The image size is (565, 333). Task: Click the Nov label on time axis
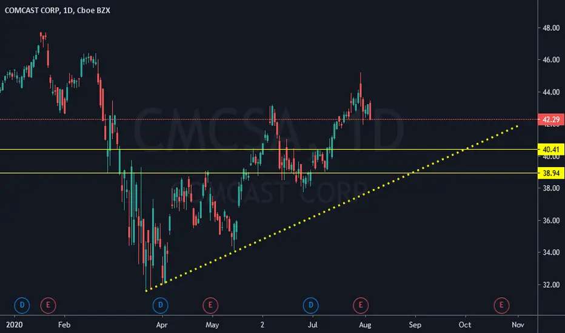coord(518,325)
